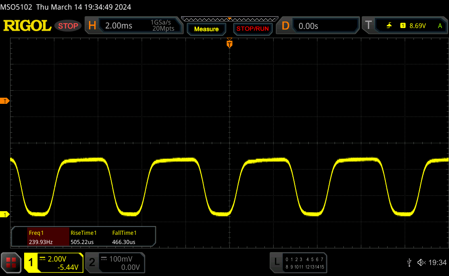Click the USB connection status icon
This screenshot has height=276, width=449.
(x=410, y=262)
